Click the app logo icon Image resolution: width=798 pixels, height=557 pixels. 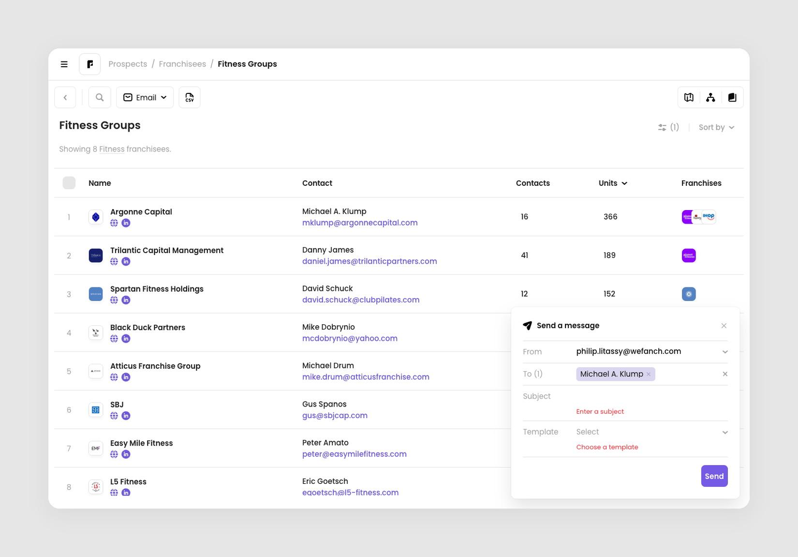[90, 64]
